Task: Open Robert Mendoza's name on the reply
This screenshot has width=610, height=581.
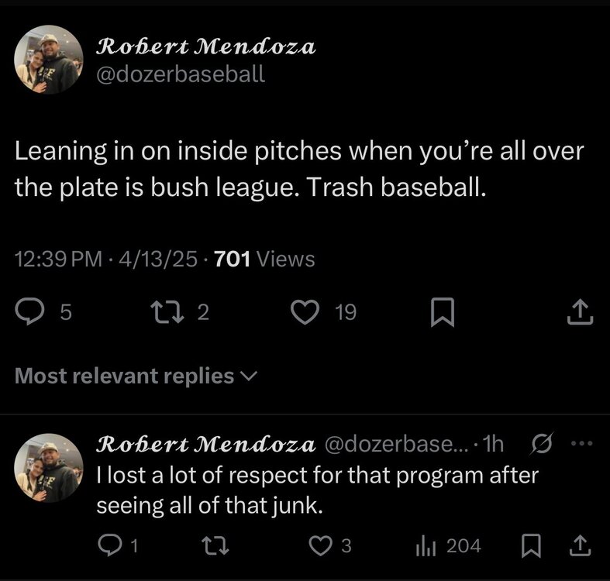Action: pyautogui.click(x=205, y=445)
